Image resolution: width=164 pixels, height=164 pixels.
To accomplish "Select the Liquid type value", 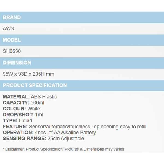I will point(25,121).
